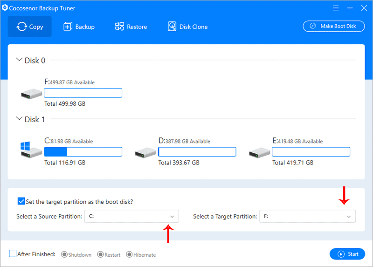Uncheck set target partition as boot disk
373x267 pixels.
coord(21,201)
